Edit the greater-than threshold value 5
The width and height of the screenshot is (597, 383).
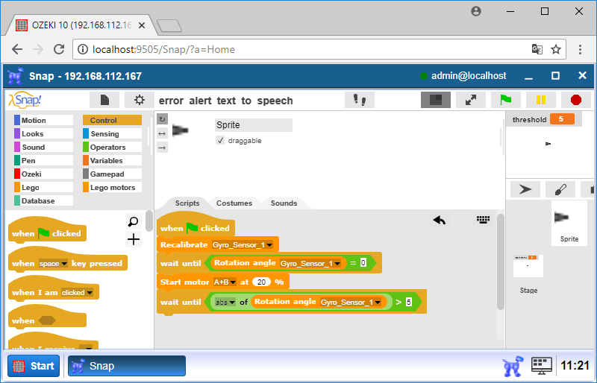[x=408, y=302]
